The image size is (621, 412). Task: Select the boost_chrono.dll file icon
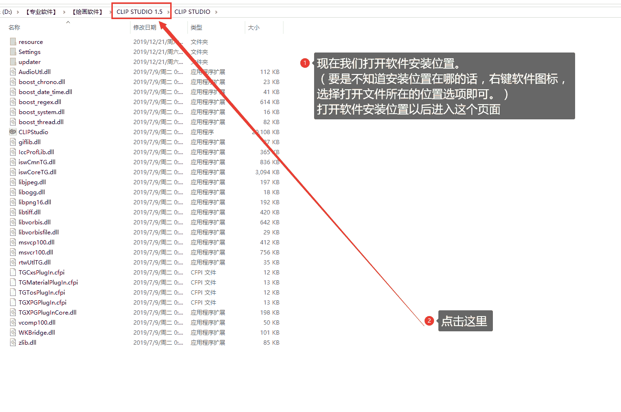(x=13, y=82)
